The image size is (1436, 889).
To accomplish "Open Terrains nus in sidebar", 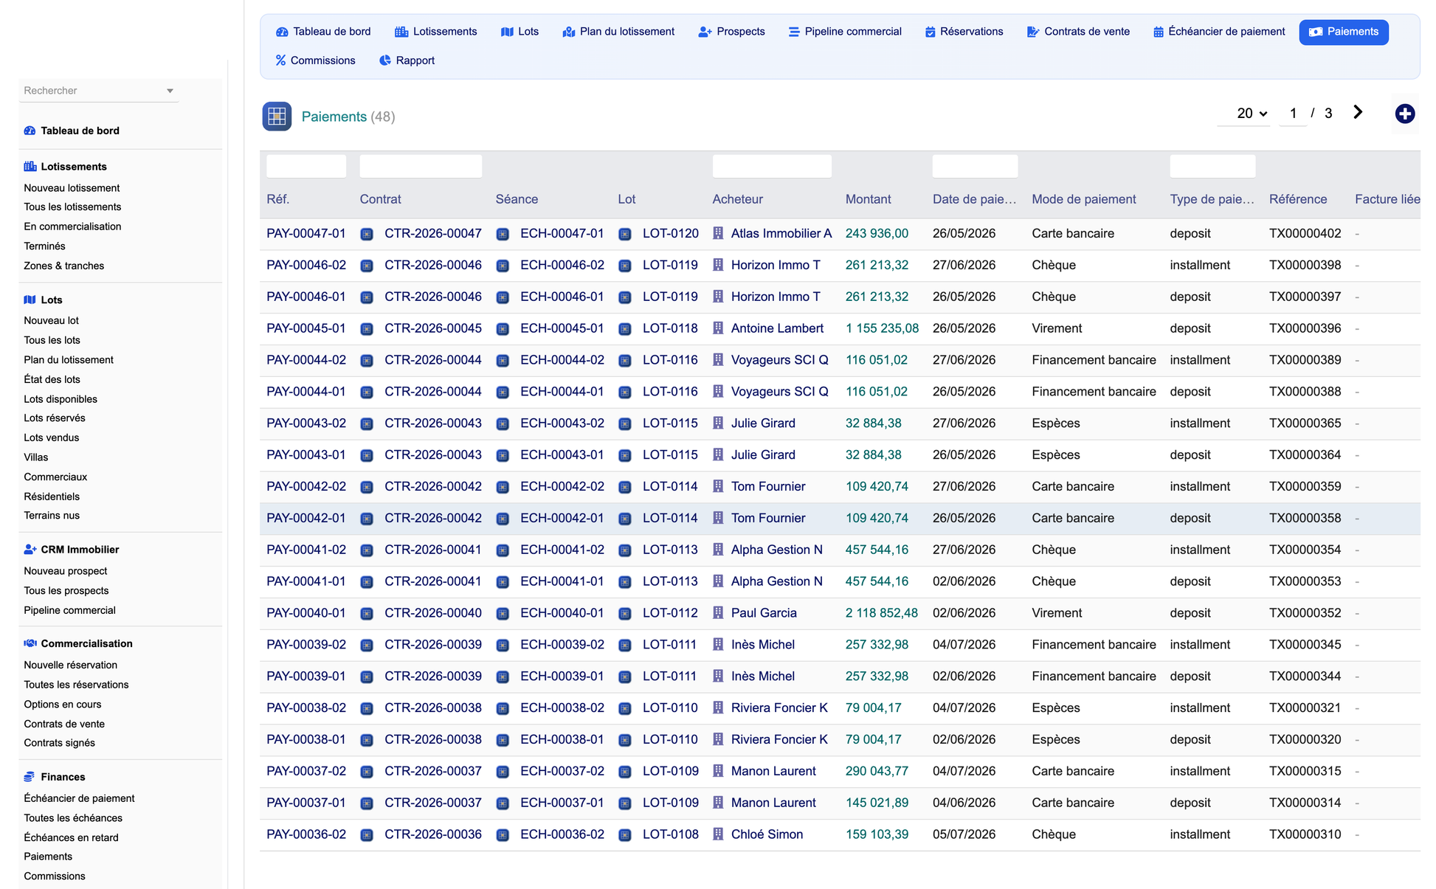I will pyautogui.click(x=52, y=516).
